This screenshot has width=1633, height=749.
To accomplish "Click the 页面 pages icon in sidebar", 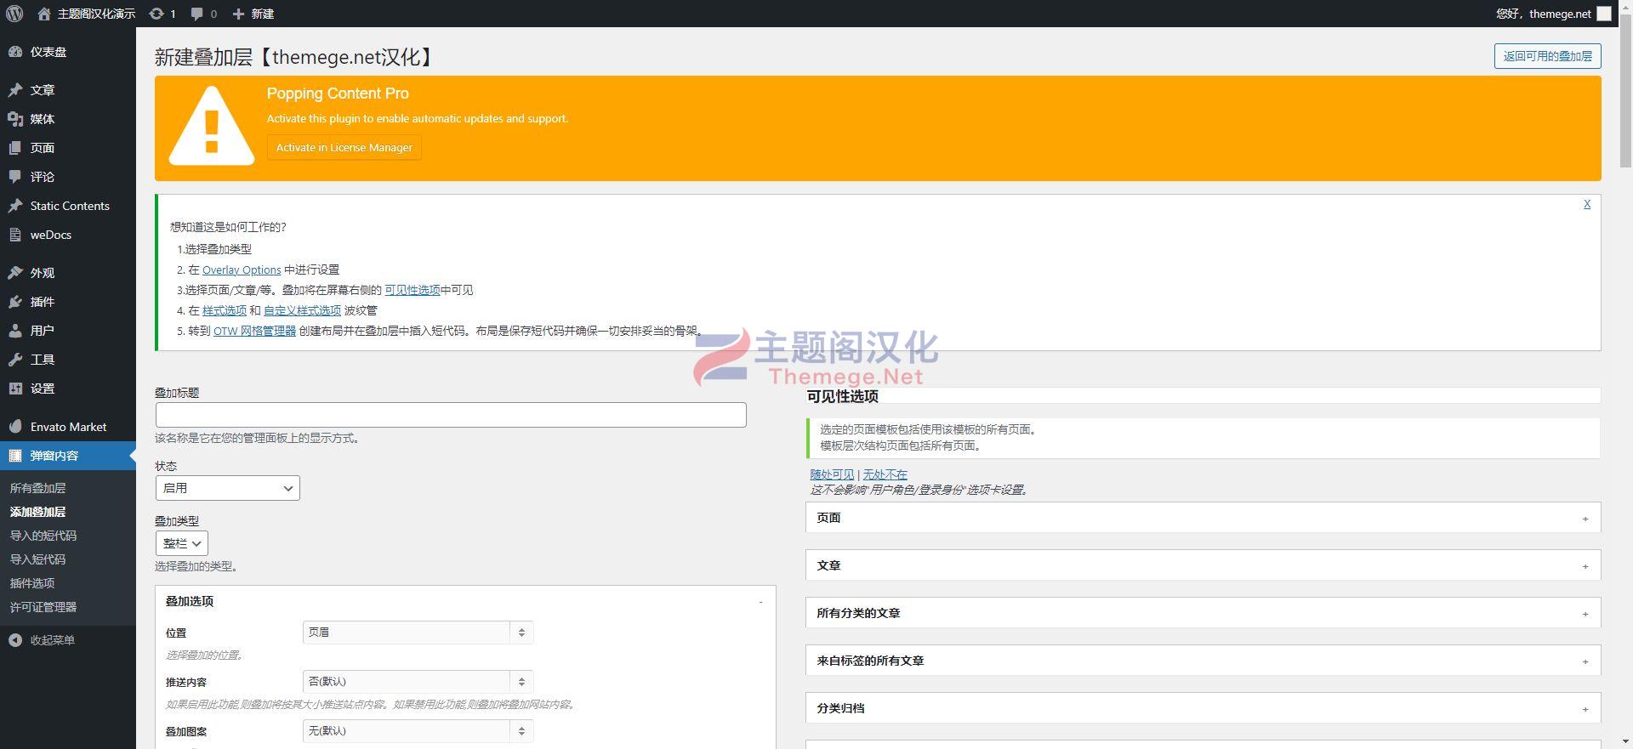I will click(x=15, y=148).
